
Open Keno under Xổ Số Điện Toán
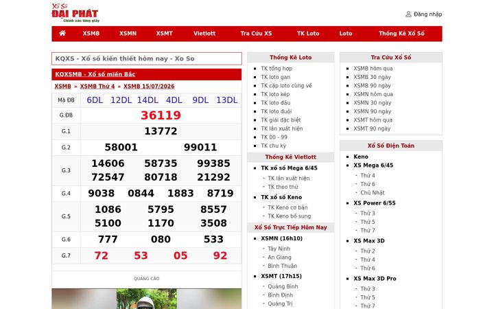[361, 157]
